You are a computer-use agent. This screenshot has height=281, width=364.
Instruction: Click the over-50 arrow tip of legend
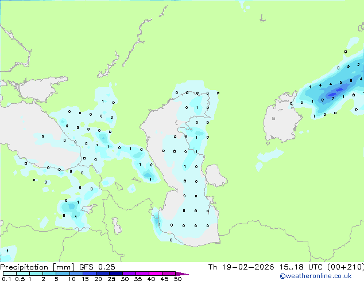[182, 274]
